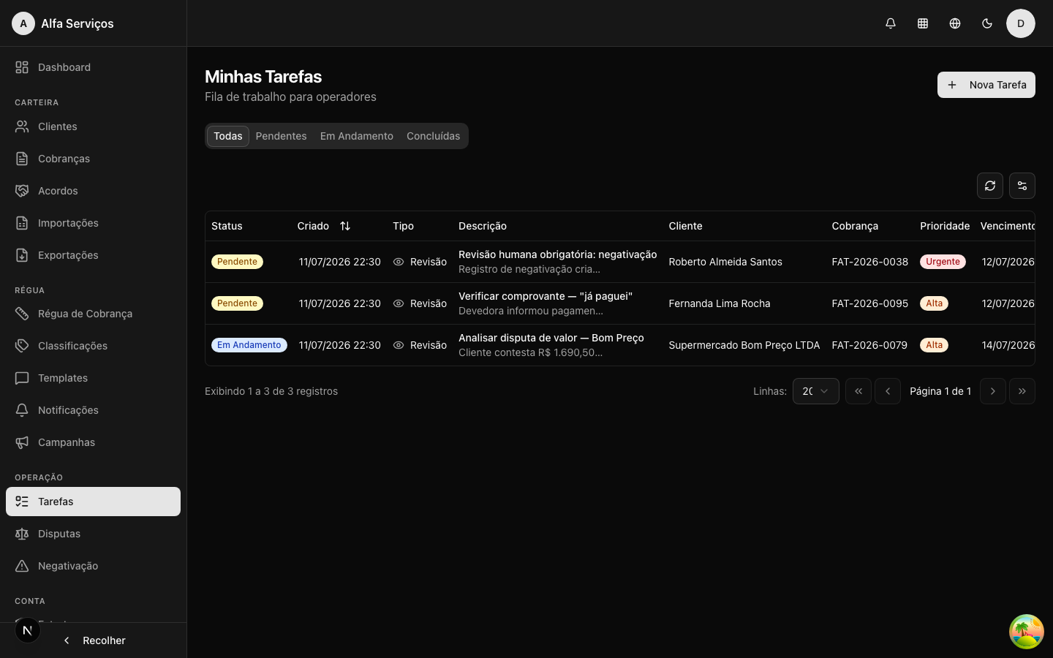The height and width of the screenshot is (658, 1053).
Task: Open the Linhas rows-per-page dropdown
Action: point(816,391)
